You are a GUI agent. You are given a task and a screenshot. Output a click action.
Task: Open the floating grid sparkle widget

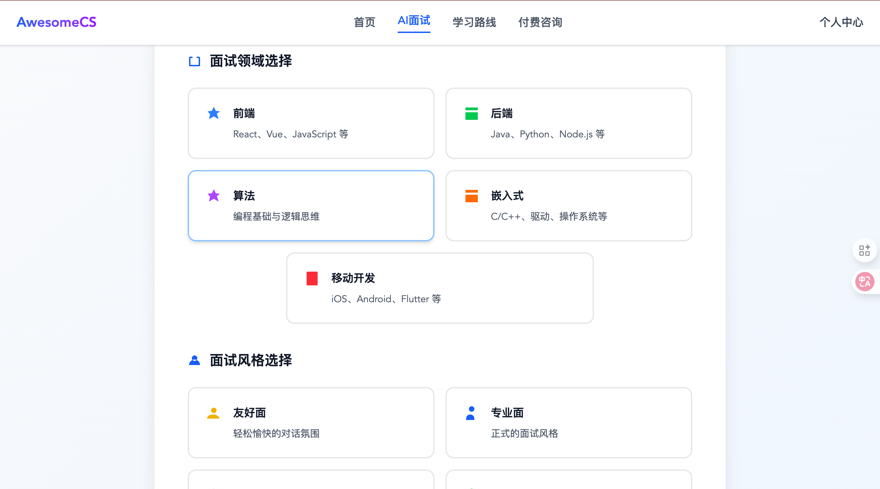[865, 250]
